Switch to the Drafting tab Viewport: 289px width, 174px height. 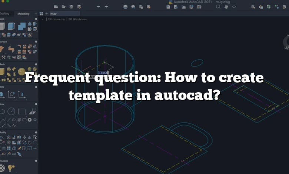tap(4, 14)
